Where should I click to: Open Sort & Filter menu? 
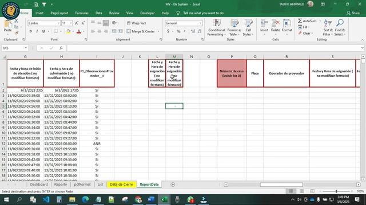pyautogui.click(x=328, y=28)
